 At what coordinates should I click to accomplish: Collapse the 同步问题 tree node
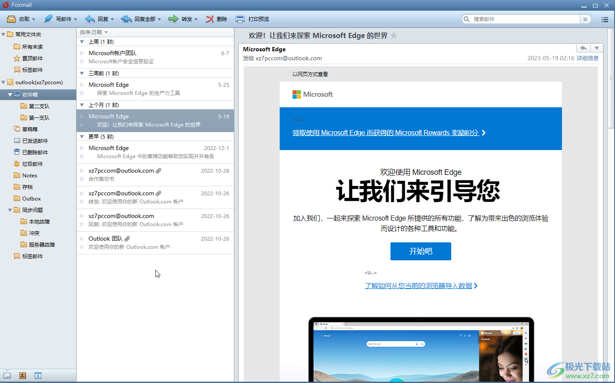click(10, 210)
